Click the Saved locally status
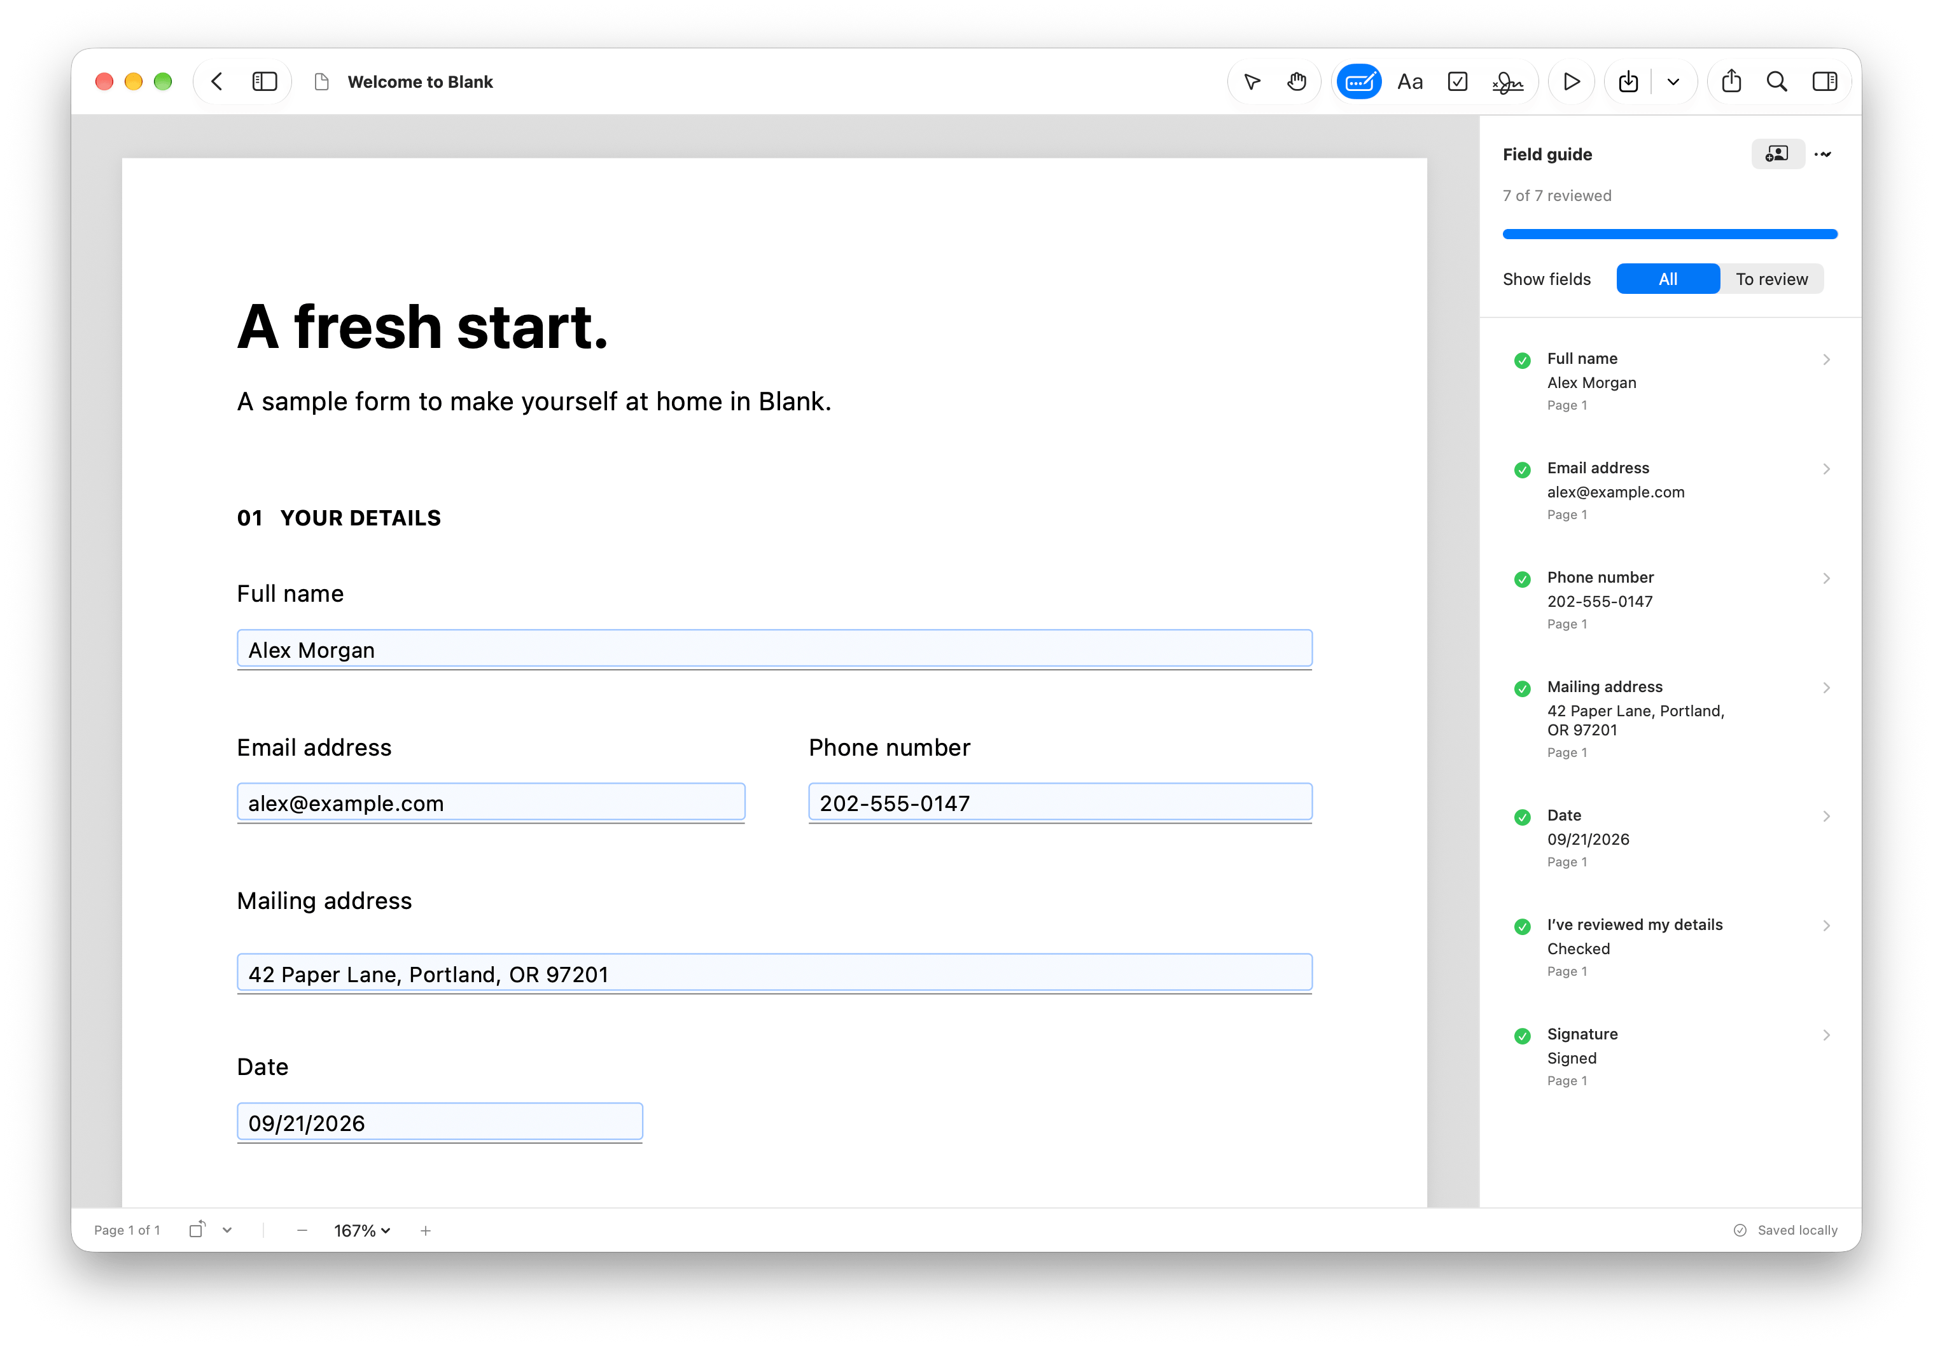 [1785, 1230]
